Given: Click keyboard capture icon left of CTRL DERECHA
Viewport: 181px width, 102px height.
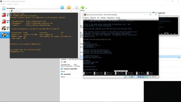Looking at the screenshot, I should pos(147,77).
